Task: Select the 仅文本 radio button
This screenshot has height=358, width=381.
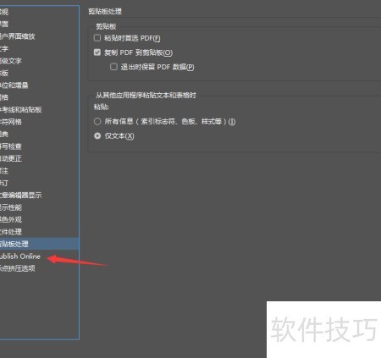Action: 97,136
